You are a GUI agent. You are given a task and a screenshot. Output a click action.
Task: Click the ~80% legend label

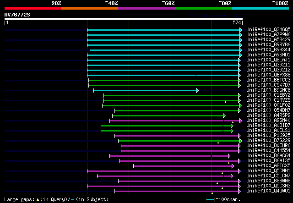pyautogui.click(x=225, y=3)
